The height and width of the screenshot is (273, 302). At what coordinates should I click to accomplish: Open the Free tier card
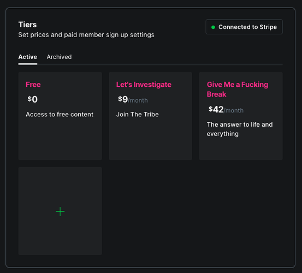coord(60,116)
